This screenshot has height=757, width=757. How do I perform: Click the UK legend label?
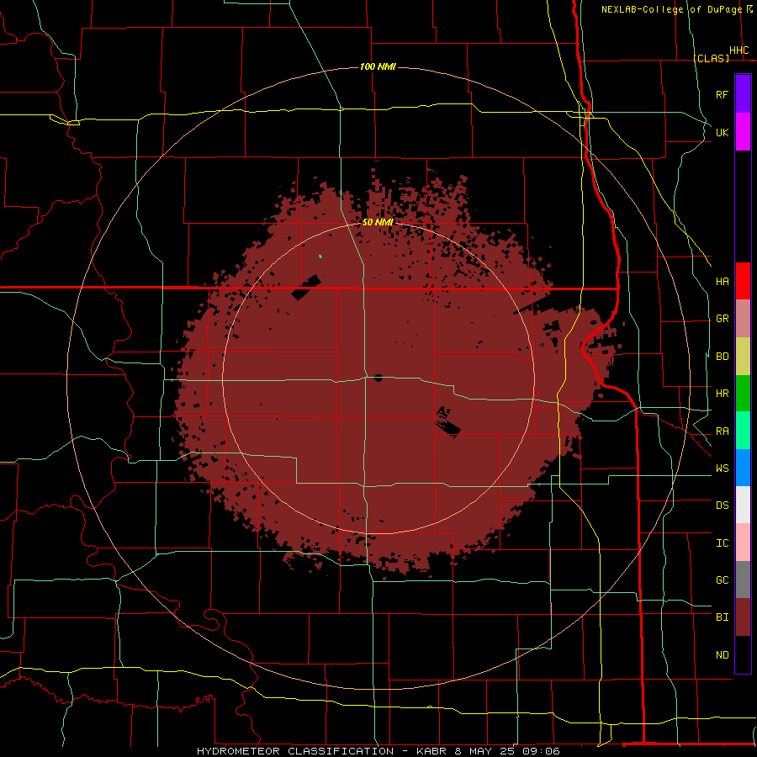coord(722,132)
